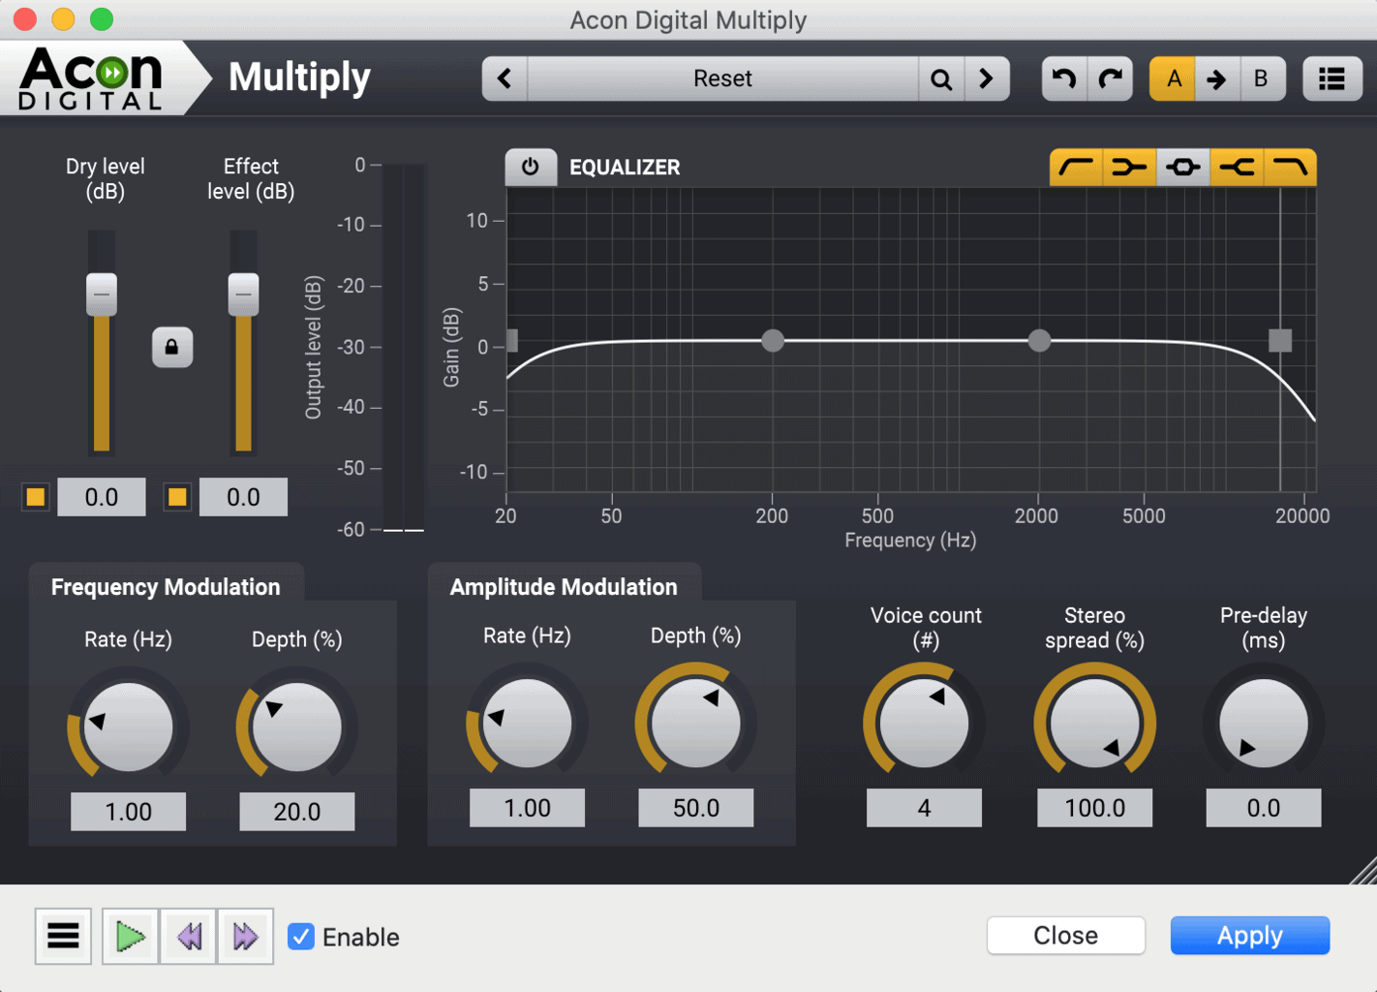Redo the last change
Screen dimensions: 1377x992
(1110, 78)
